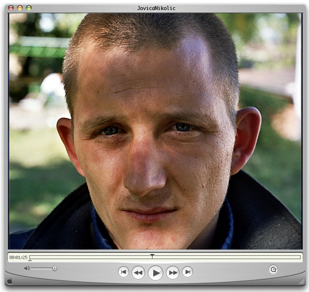Click the rewind button
The image size is (309, 292).
point(138,273)
